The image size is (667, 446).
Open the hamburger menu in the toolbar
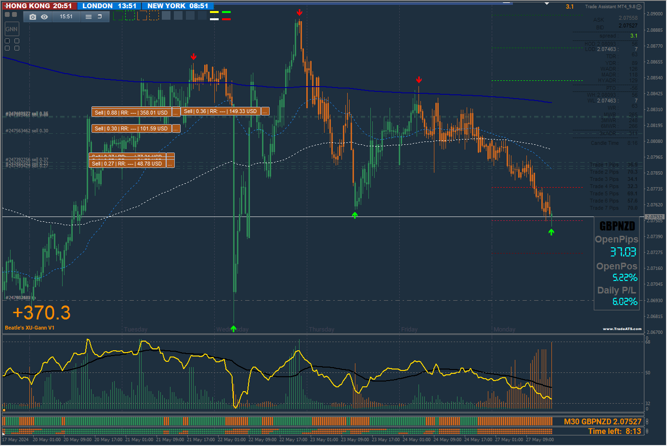point(89,17)
